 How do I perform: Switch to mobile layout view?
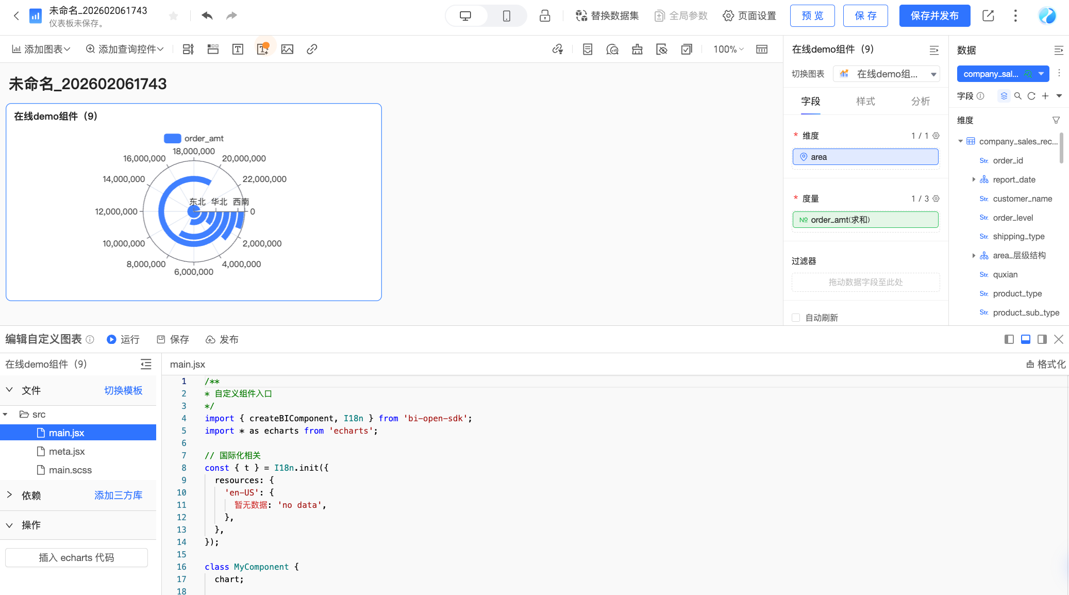(x=506, y=16)
